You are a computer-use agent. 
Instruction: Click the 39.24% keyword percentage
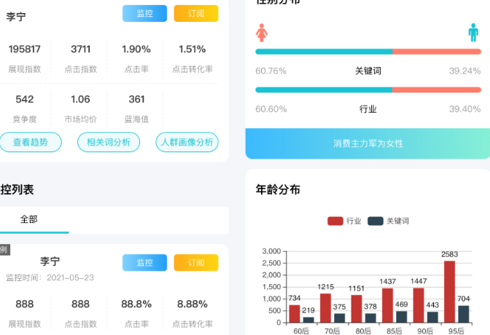(465, 71)
